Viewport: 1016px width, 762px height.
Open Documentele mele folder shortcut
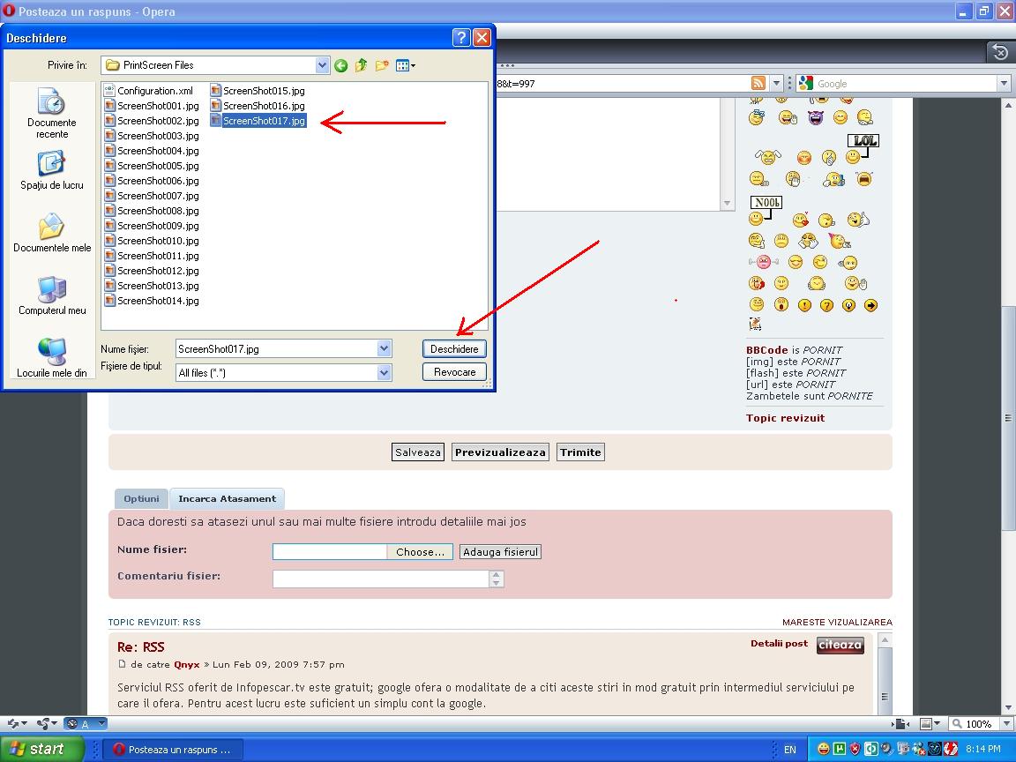click(52, 233)
